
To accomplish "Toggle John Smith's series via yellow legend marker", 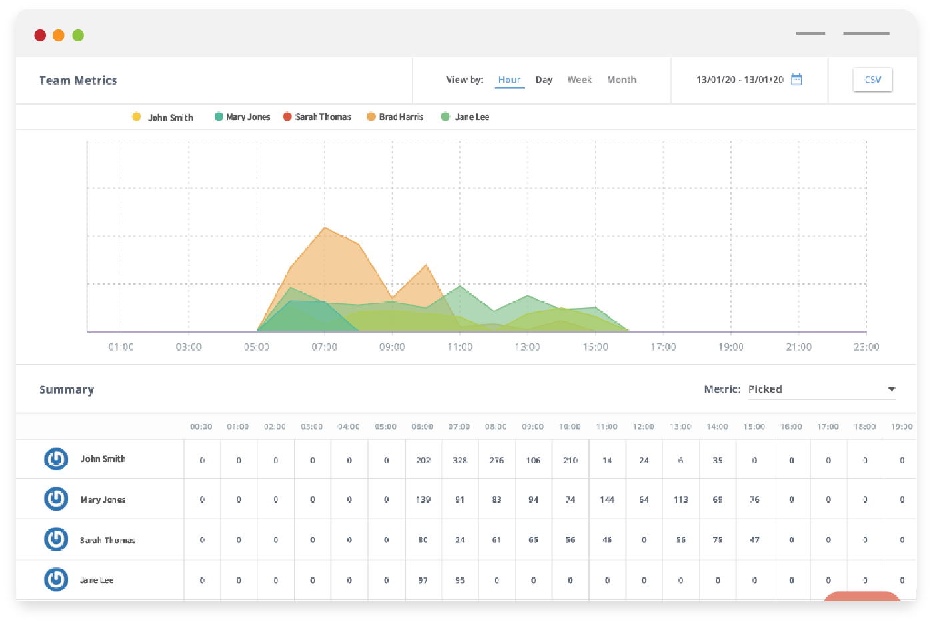I will click(x=137, y=116).
